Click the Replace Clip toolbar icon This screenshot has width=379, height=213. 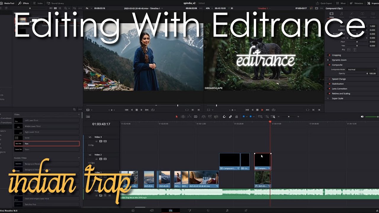pos(216,117)
